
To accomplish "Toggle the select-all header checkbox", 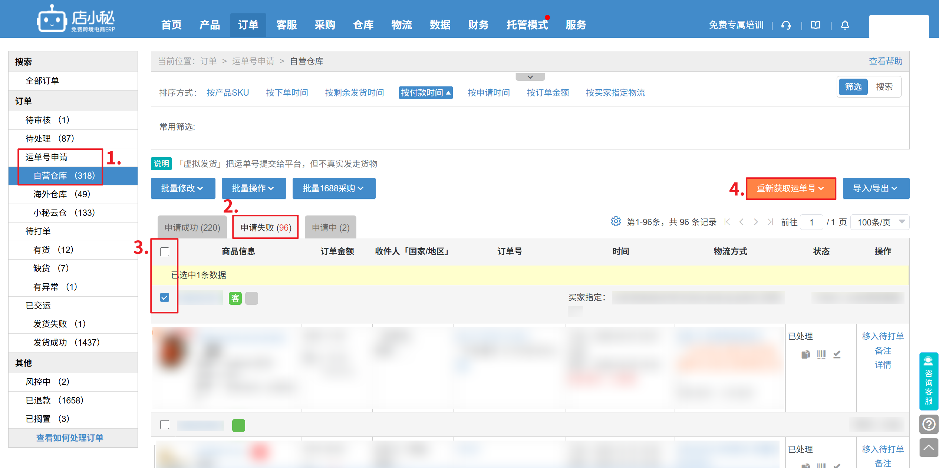I will pos(165,252).
